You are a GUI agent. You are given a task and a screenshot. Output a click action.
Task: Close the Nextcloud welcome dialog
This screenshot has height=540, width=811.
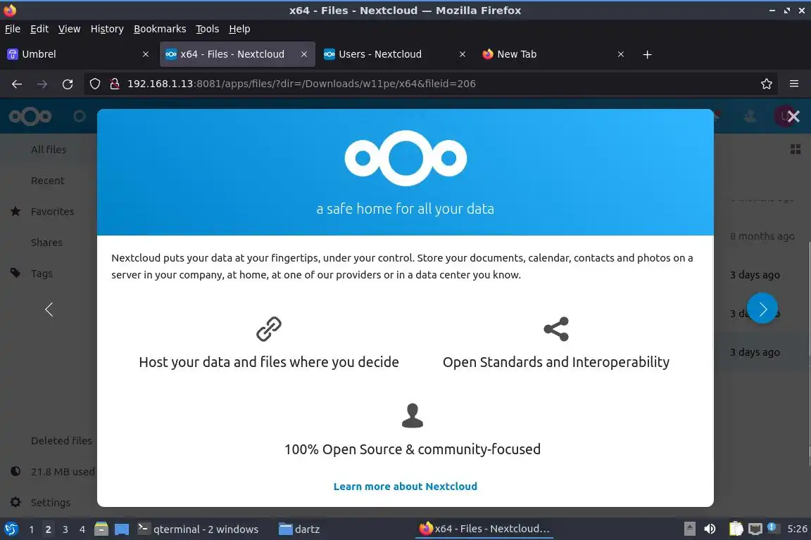pyautogui.click(x=793, y=117)
